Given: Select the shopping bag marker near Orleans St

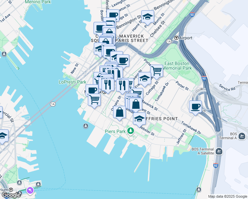Looking at the screenshot, I should (120, 113).
